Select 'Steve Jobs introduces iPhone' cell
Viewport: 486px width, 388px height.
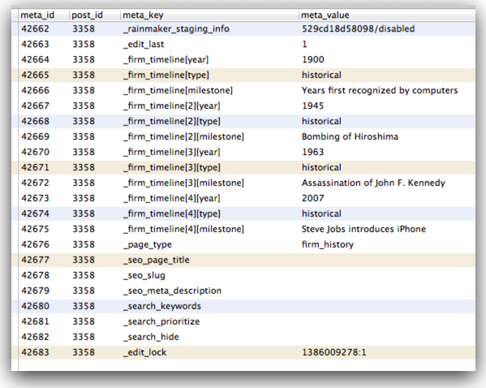click(x=363, y=229)
